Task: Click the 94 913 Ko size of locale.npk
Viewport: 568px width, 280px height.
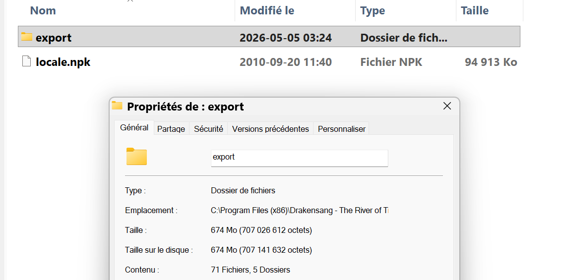Action: 491,62
